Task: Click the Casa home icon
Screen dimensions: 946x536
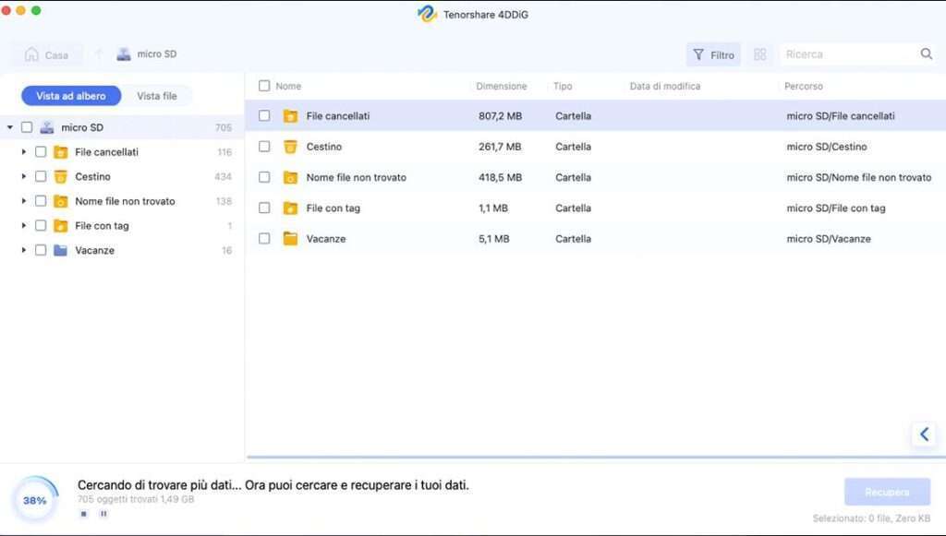Action: coord(31,54)
